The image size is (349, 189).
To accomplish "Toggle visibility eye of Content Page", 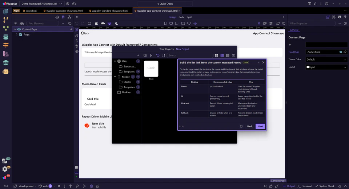I will [19, 29].
